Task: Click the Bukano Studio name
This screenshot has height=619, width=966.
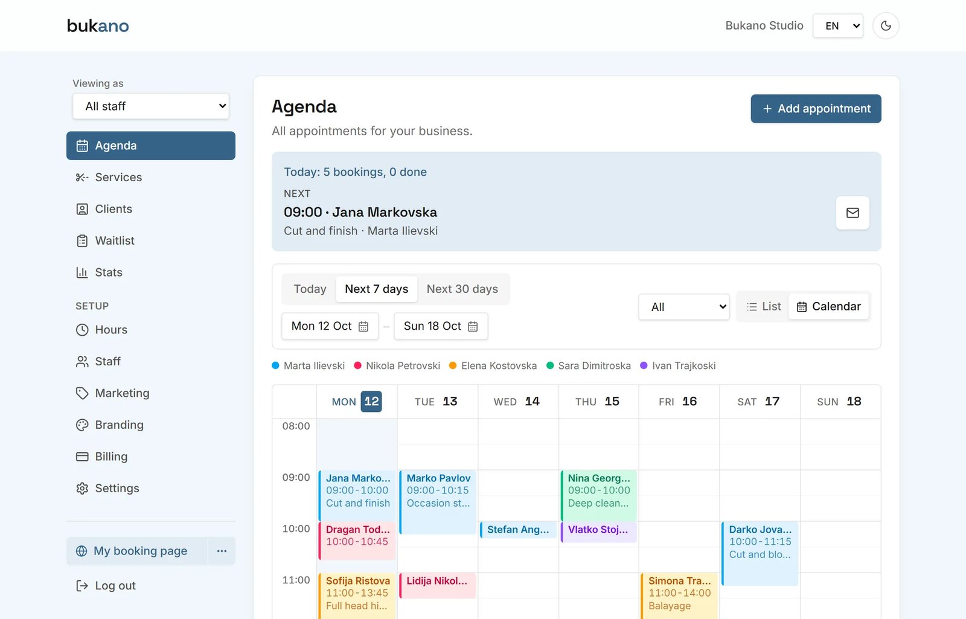Action: (x=764, y=26)
